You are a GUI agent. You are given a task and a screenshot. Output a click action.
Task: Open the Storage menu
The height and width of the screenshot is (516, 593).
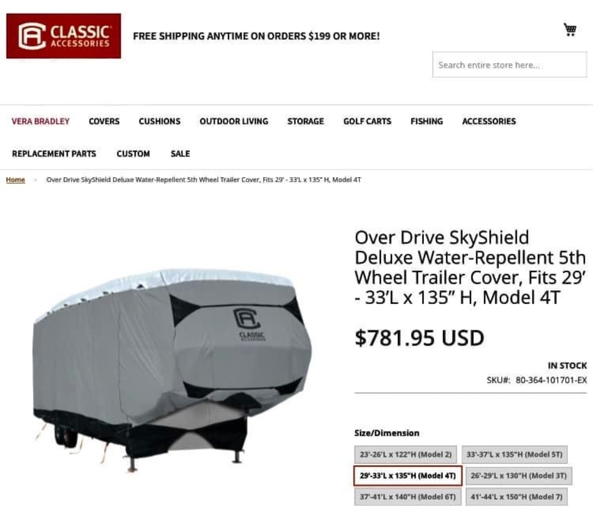(x=306, y=121)
